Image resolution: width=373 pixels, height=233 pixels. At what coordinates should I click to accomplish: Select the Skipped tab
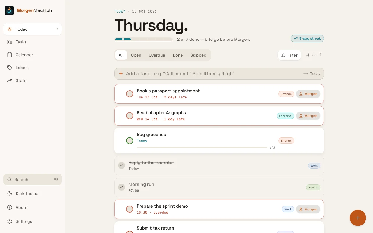[x=198, y=55]
